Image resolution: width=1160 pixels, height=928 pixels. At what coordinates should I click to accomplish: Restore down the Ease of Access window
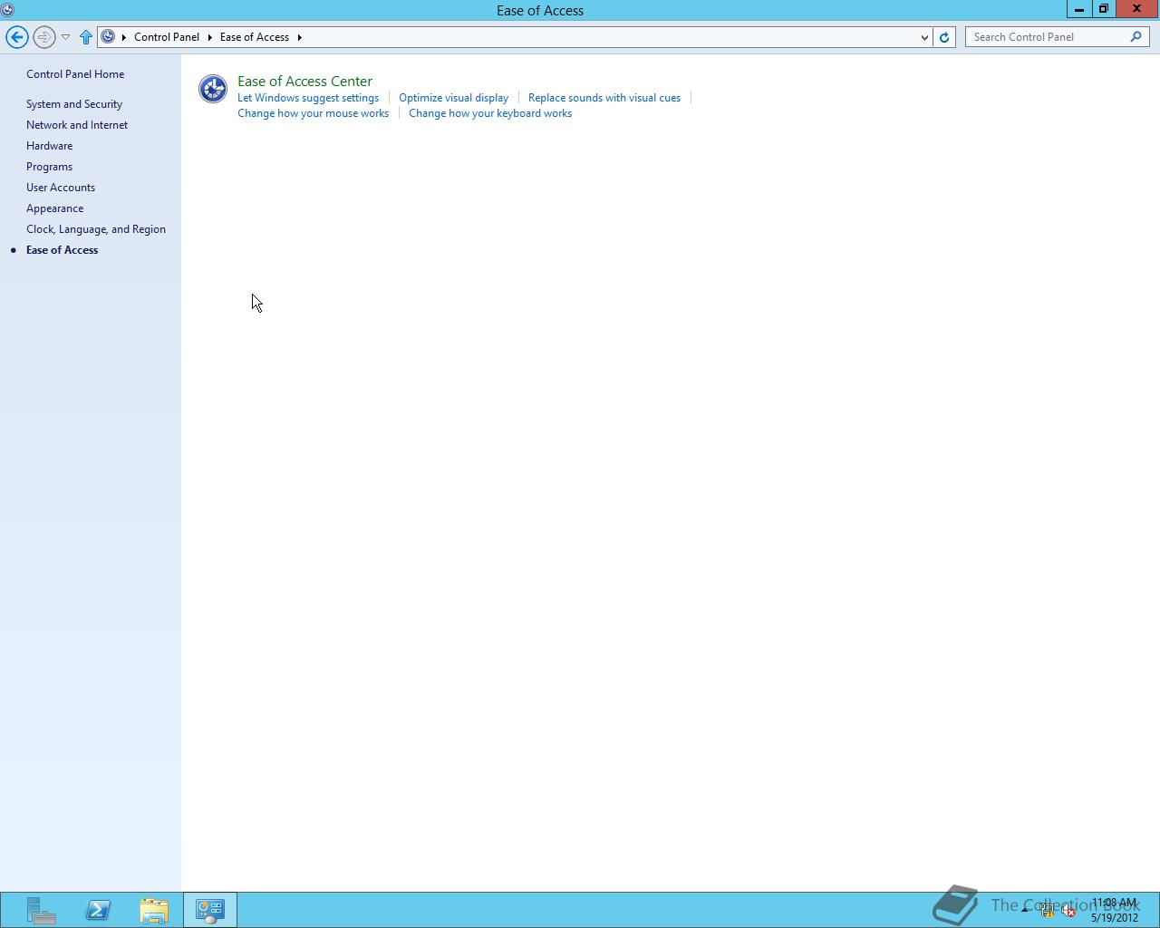tap(1103, 9)
